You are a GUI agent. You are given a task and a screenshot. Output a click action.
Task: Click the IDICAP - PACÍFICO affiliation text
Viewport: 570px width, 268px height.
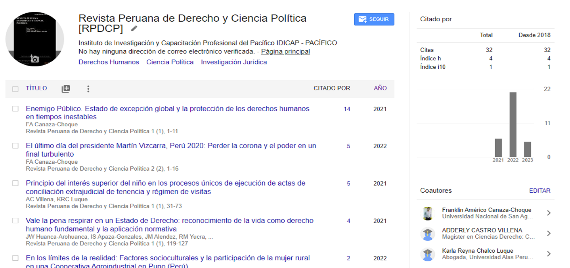(x=207, y=43)
